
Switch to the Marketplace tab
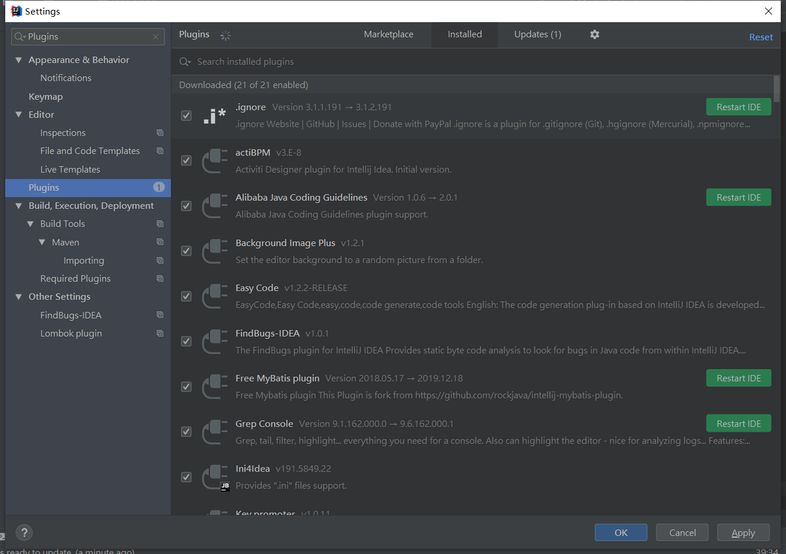coord(388,34)
